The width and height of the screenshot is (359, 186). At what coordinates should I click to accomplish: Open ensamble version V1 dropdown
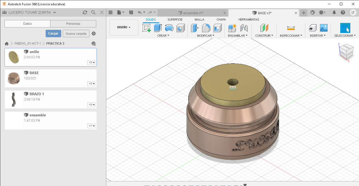coord(91,126)
